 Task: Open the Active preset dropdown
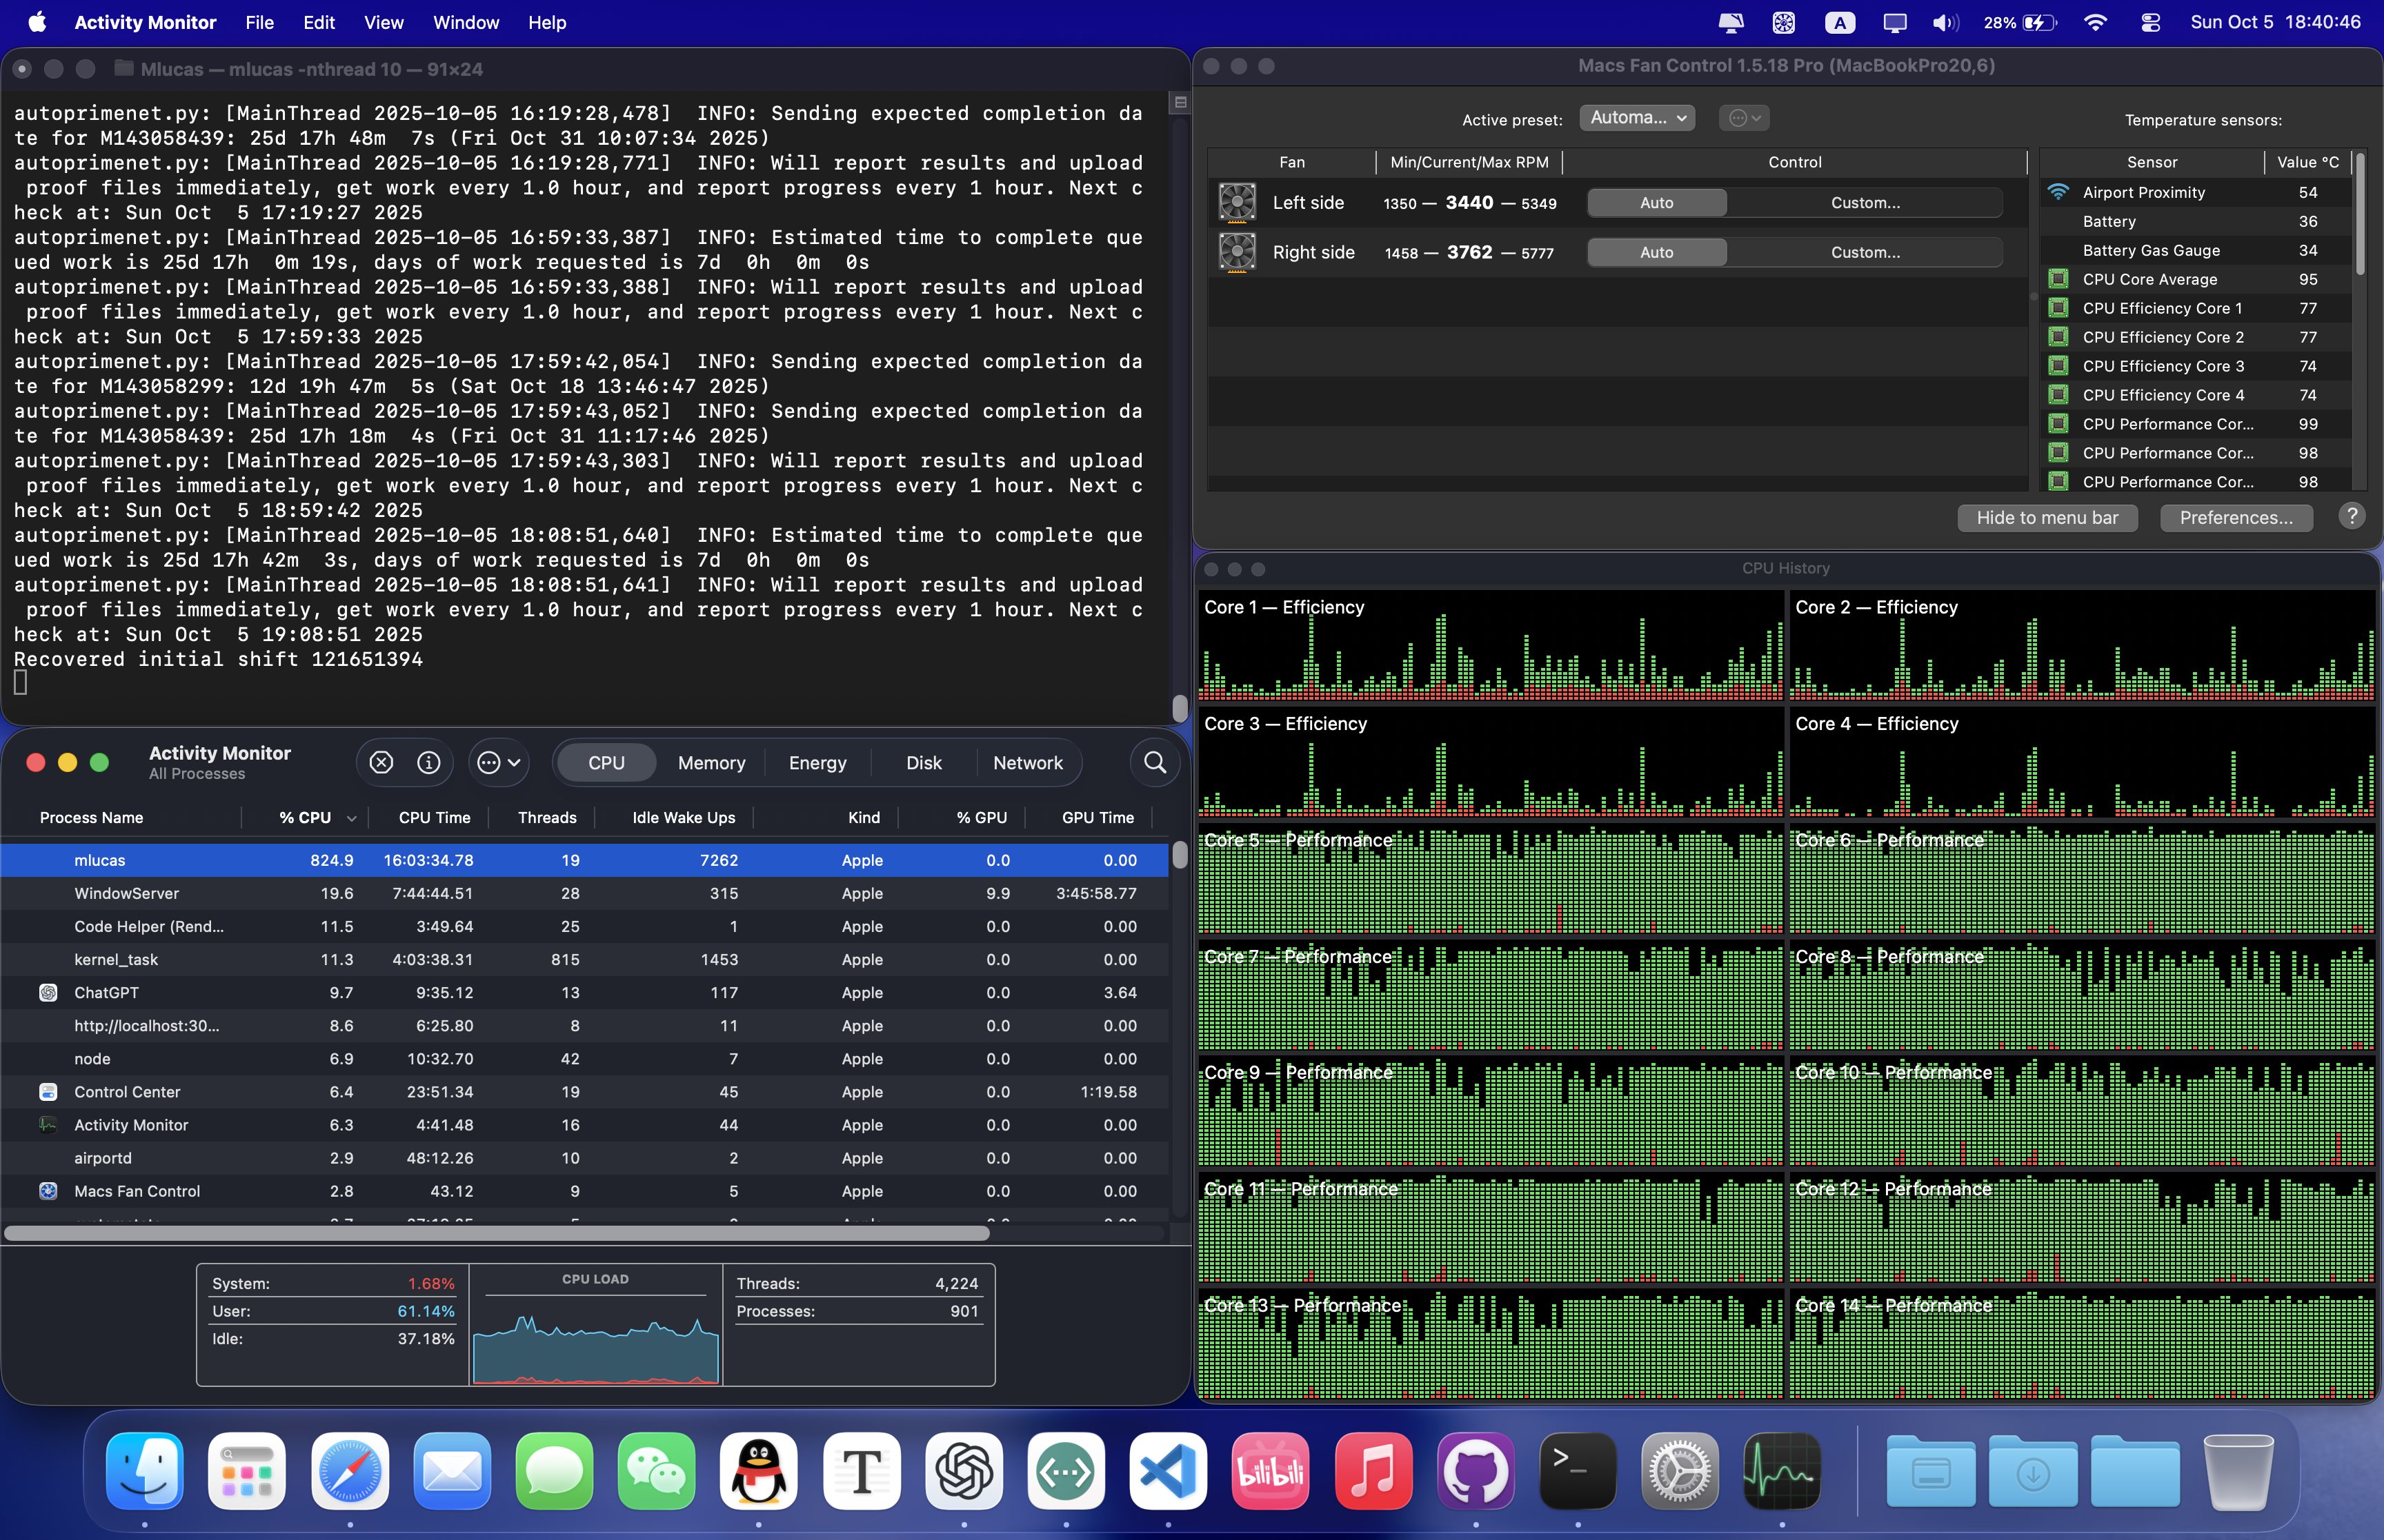coord(1637,118)
